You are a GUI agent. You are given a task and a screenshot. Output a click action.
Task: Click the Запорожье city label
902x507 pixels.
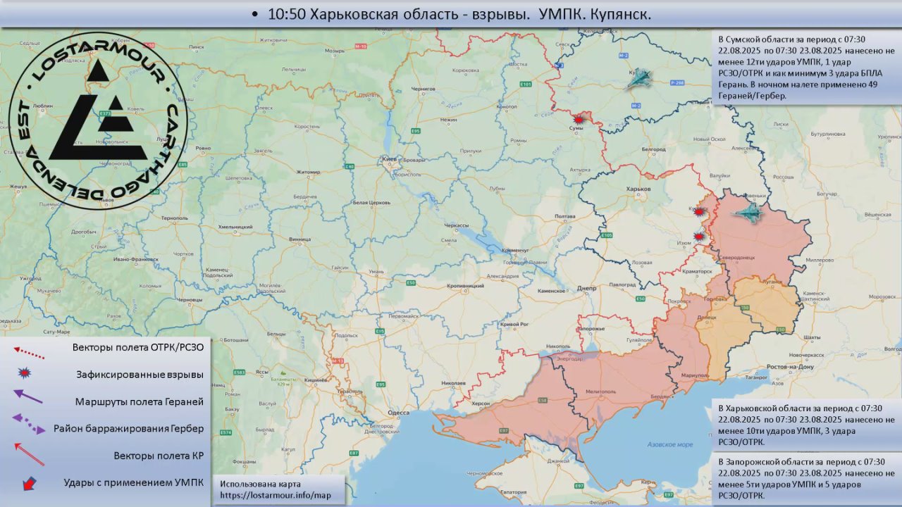click(x=591, y=329)
